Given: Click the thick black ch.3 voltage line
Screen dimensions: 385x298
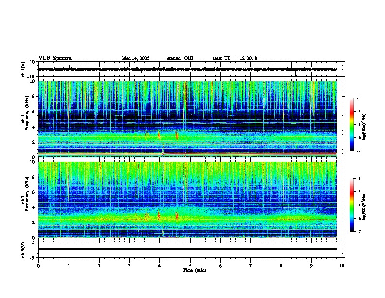Looking at the screenshot, I should point(188,249).
